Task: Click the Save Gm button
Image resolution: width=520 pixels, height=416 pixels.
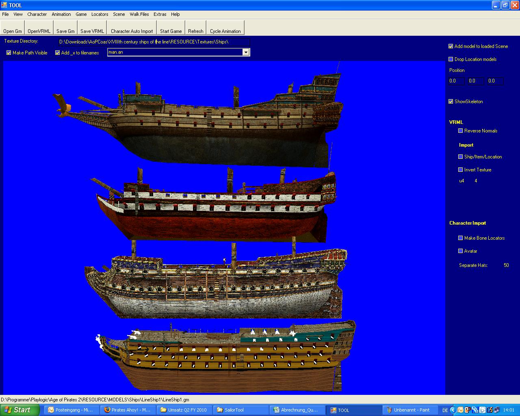Action: click(65, 28)
